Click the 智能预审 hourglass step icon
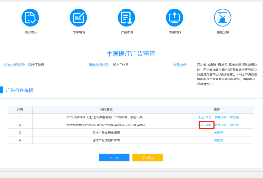The width and height of the screenshot is (263, 178). pyautogui.click(x=223, y=18)
